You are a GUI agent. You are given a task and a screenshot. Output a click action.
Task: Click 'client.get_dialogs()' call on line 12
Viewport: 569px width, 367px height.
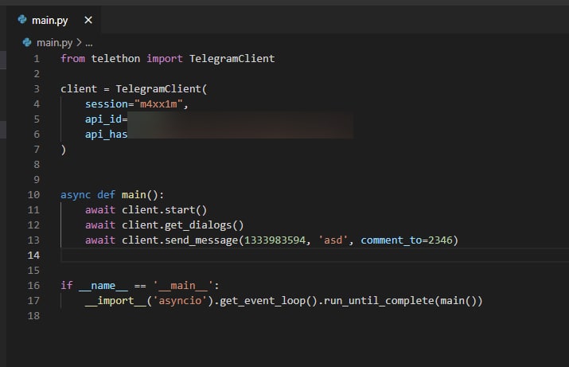(182, 225)
